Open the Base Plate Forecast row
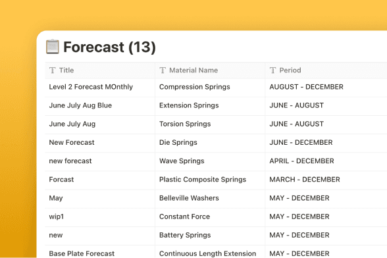This screenshot has height=258, width=387. click(82, 253)
